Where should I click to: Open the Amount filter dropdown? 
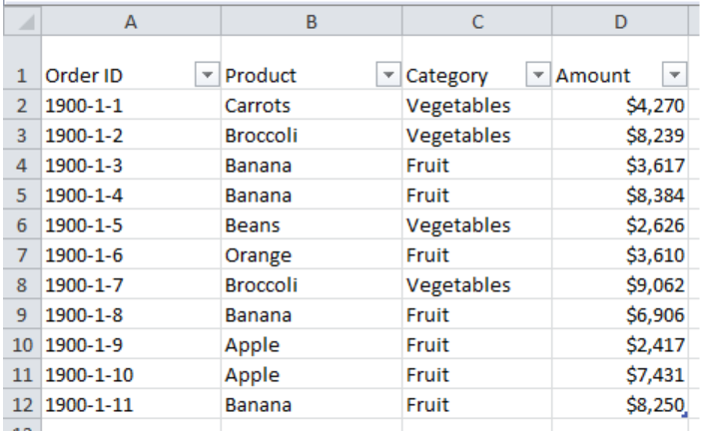coord(674,75)
